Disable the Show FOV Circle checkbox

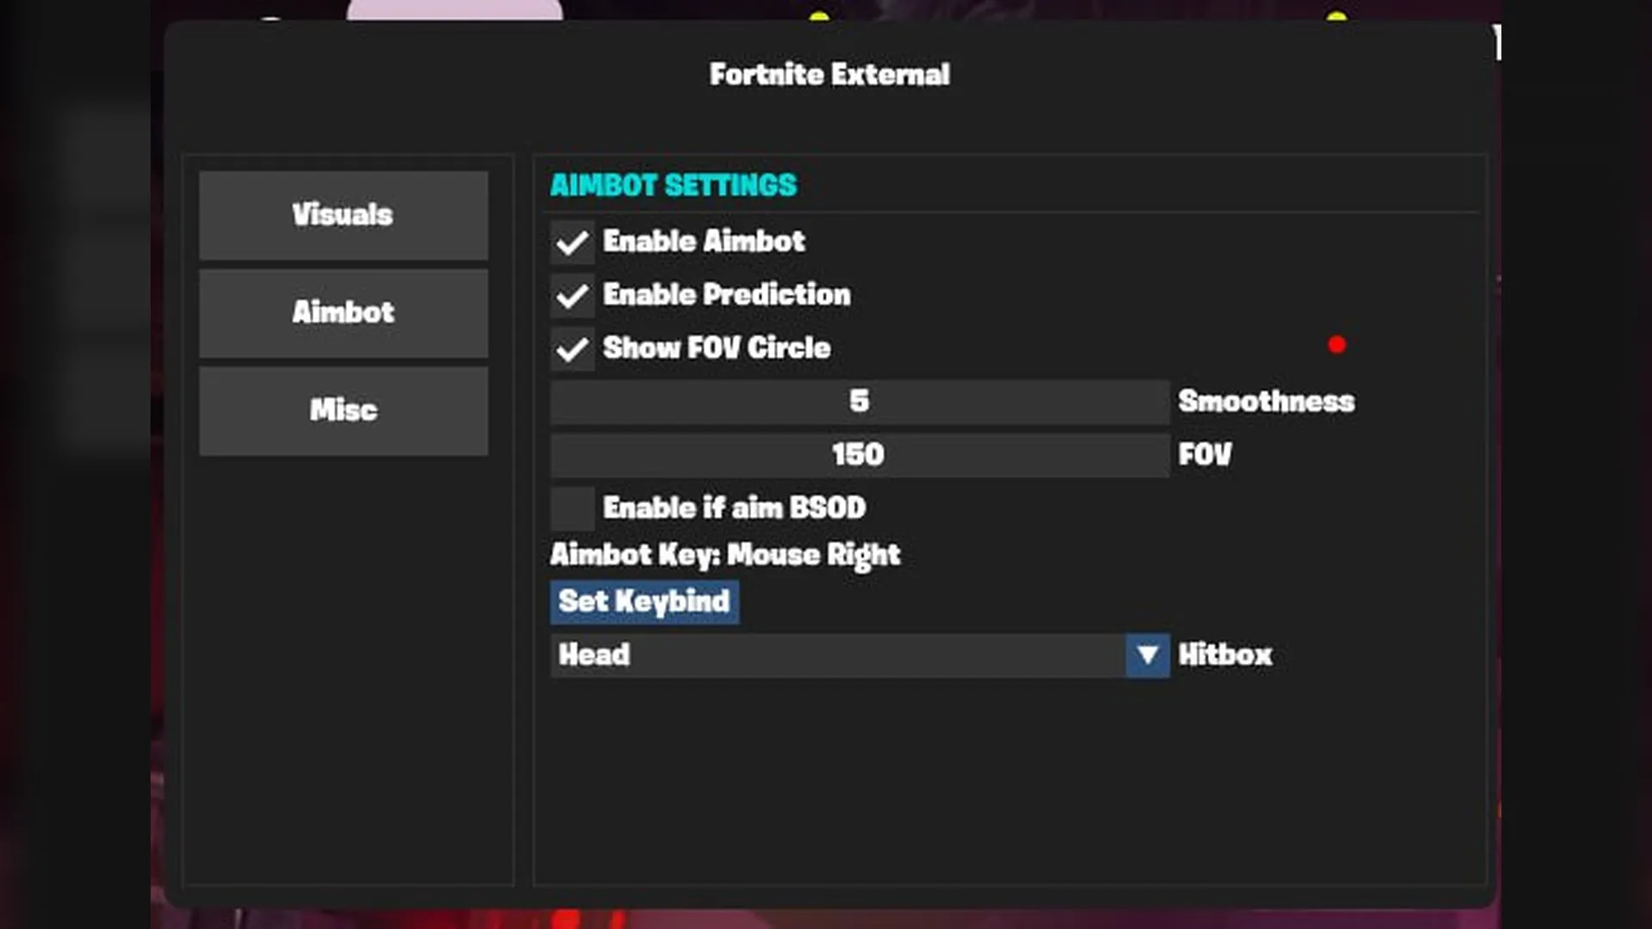pos(572,349)
